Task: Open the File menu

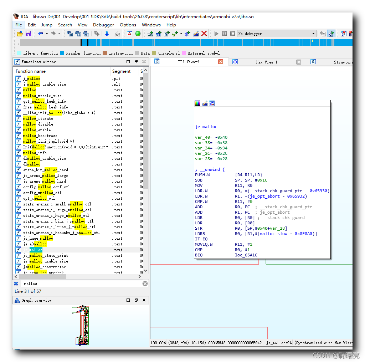Action: (19, 25)
